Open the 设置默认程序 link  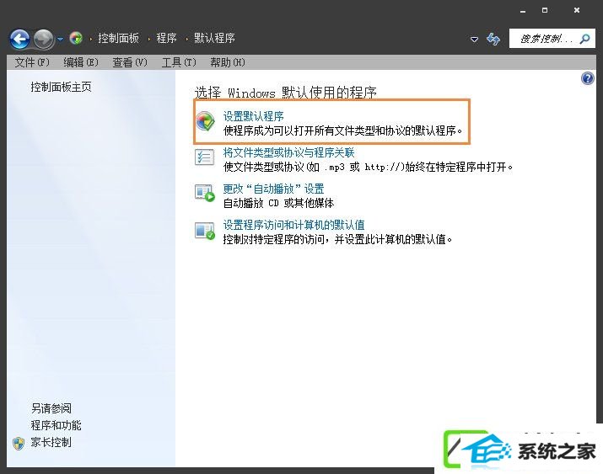pos(254,116)
